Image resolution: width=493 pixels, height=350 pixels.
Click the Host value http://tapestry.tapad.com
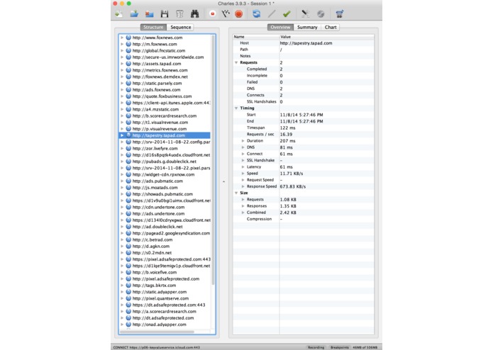pyautogui.click(x=306, y=43)
